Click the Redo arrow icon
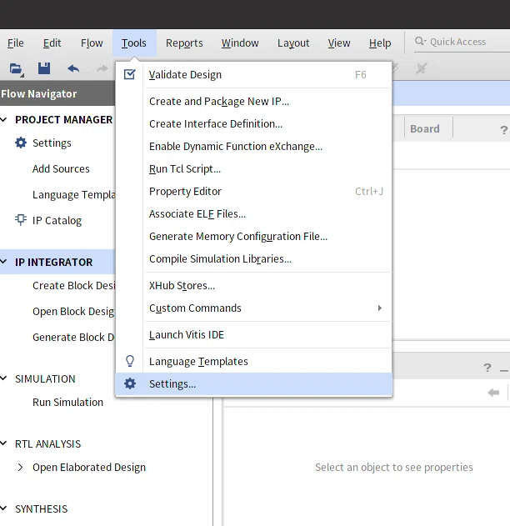This screenshot has height=526, width=510. pos(102,68)
